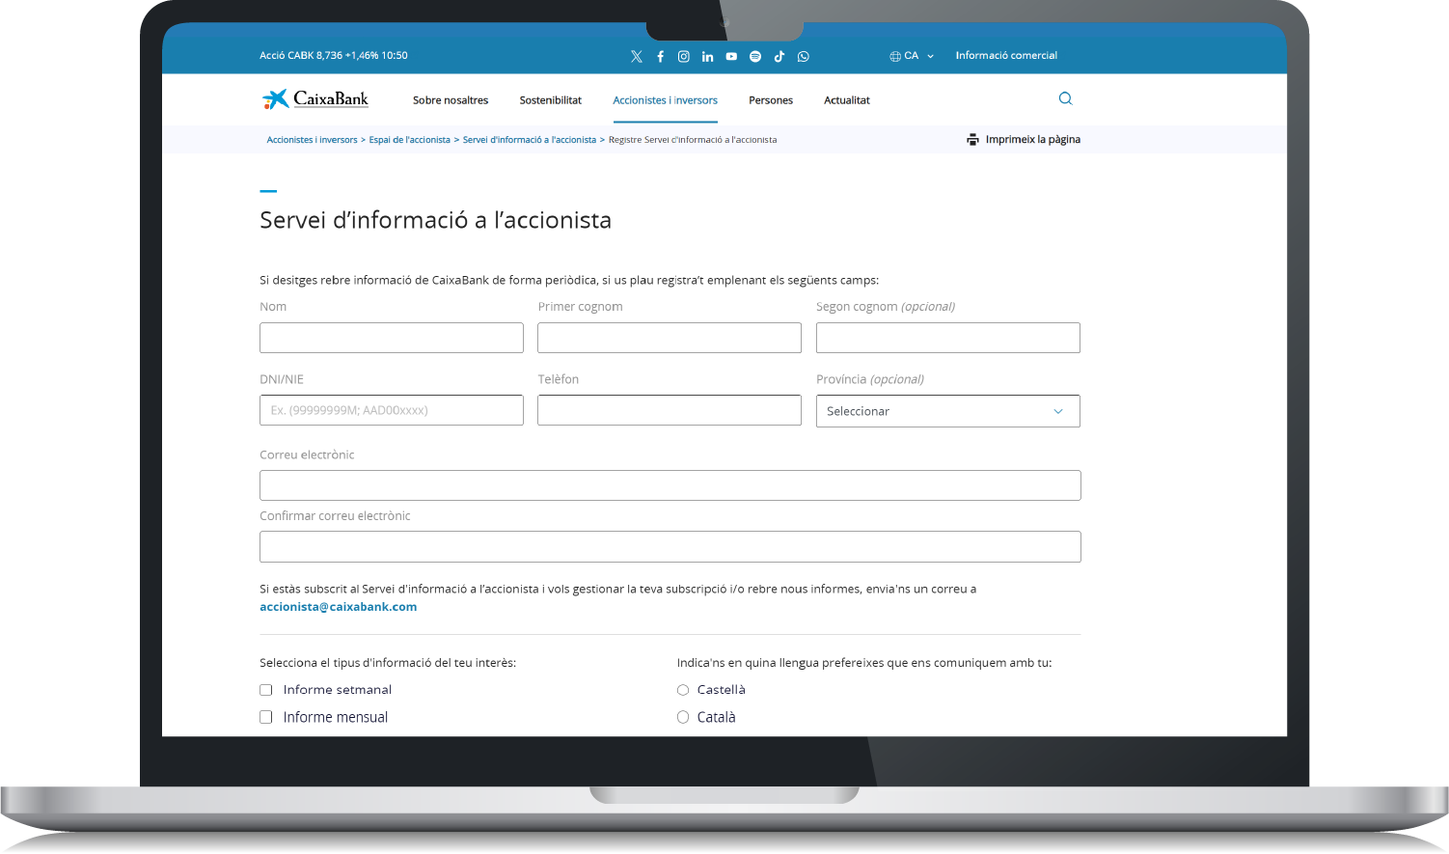Open CaixaBank's YouTube channel
This screenshot has height=854, width=1449.
pyautogui.click(x=731, y=56)
